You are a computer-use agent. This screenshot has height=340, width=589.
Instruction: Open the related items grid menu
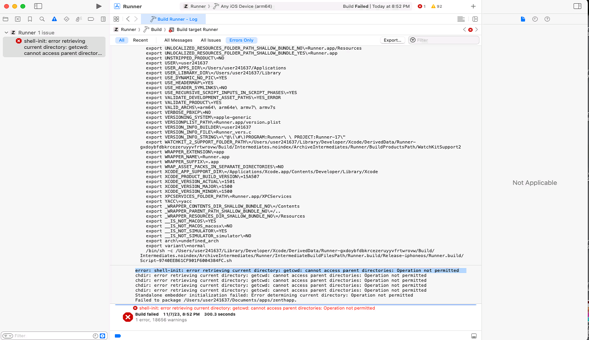pos(116,19)
